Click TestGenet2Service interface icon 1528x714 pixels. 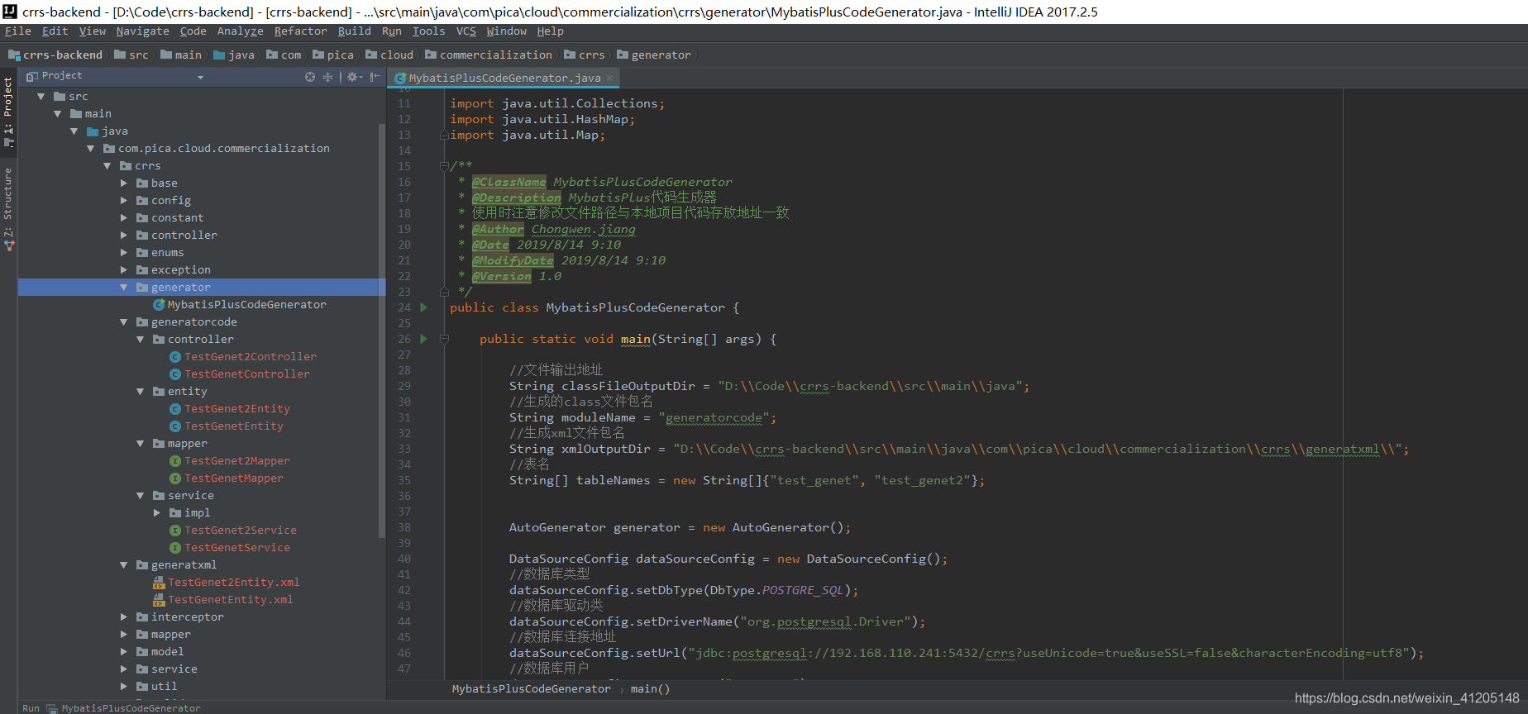(175, 531)
